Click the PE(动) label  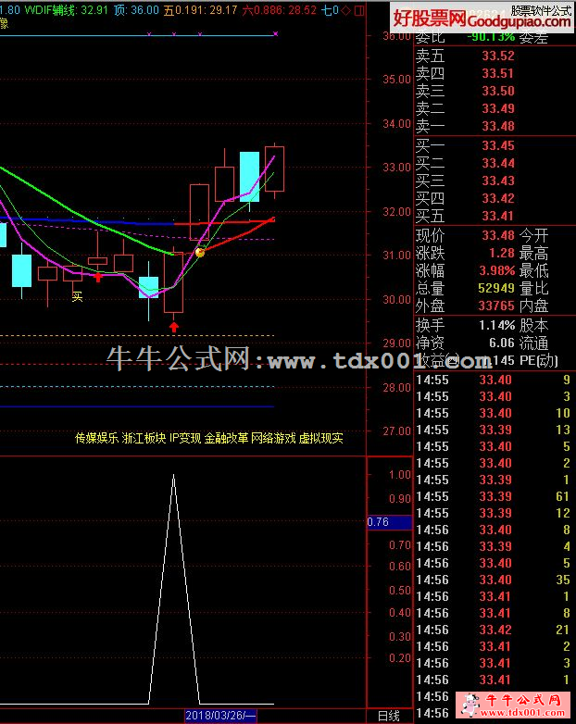click(x=539, y=361)
